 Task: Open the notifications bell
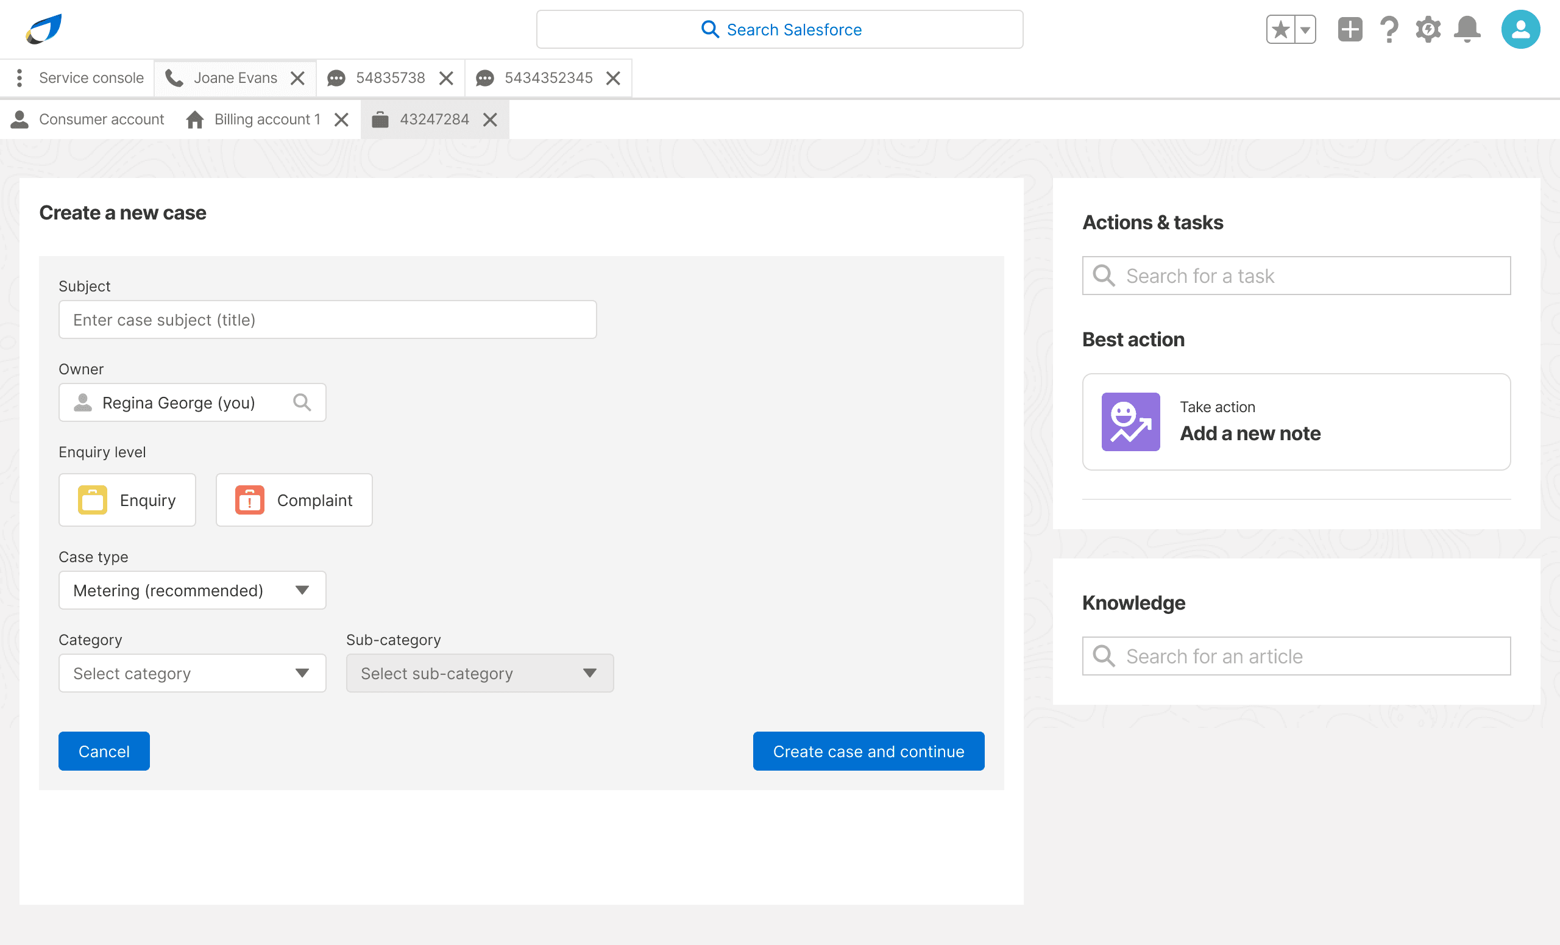click(x=1467, y=30)
